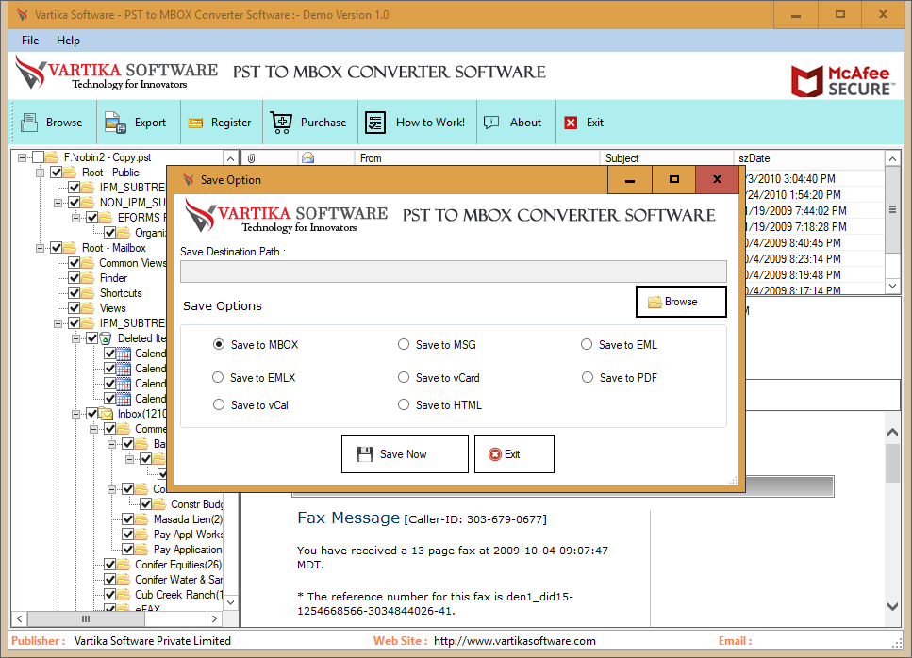Screen dimensions: 912x658
Task: Click the red Exit toolbar icon
Action: [572, 123]
